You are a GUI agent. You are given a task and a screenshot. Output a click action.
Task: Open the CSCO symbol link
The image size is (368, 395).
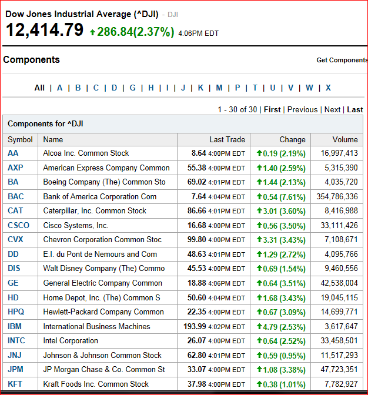18,225
